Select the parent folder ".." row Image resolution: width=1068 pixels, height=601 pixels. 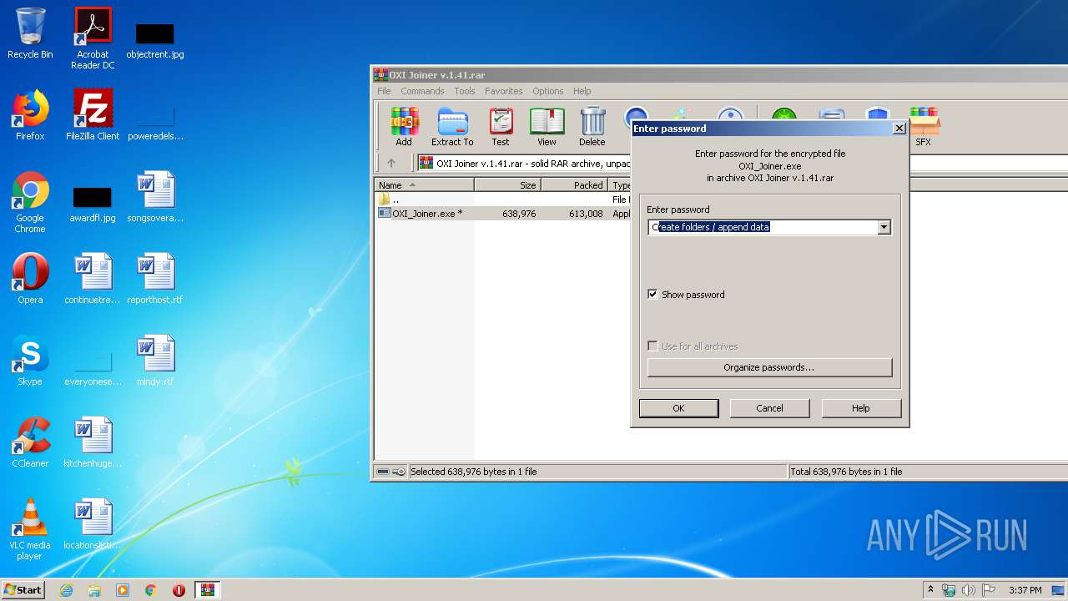click(x=503, y=200)
